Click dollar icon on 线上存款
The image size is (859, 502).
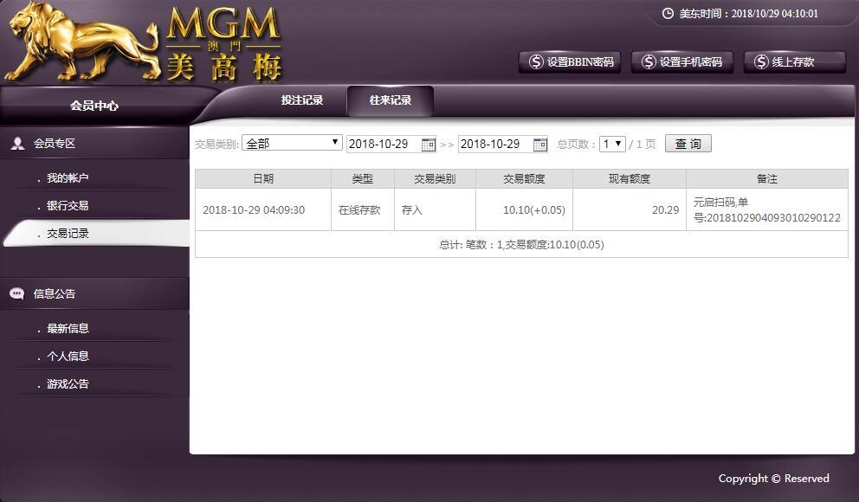[x=761, y=62]
